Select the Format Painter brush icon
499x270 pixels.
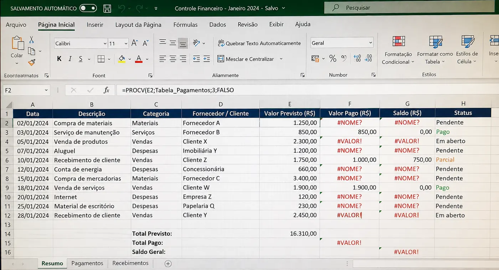32,63
